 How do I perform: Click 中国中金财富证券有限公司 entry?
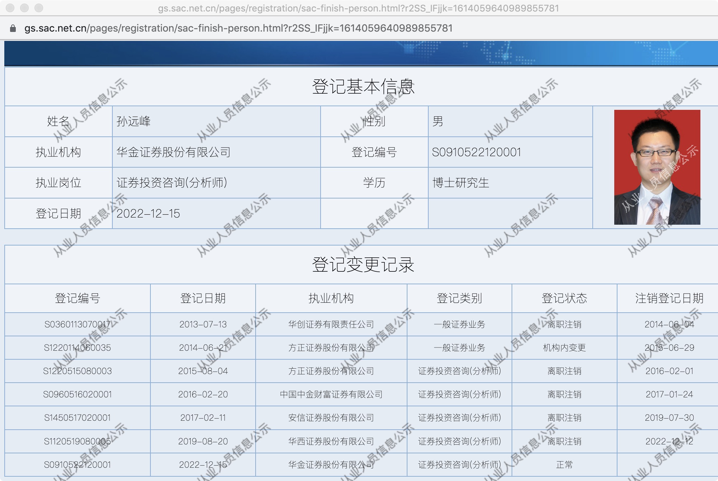(x=331, y=394)
